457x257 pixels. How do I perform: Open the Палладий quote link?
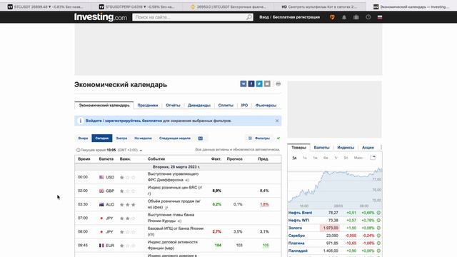pos(298,251)
